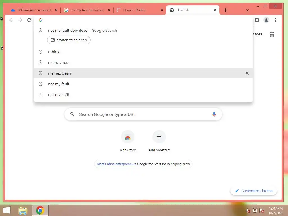Open the tab search chevron
Viewport: 288px width, 216px height.
(x=247, y=10)
